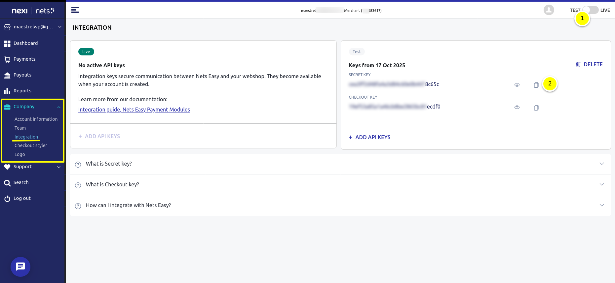Copy the checkout key to clipboard
Screen dimensions: 615x283
536,108
